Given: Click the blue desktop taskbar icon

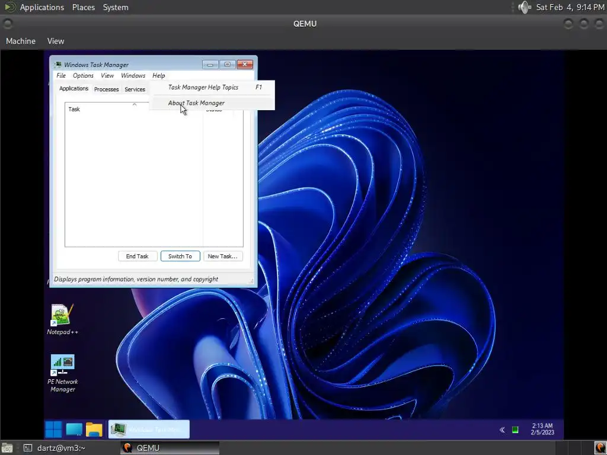Looking at the screenshot, I should coord(74,430).
